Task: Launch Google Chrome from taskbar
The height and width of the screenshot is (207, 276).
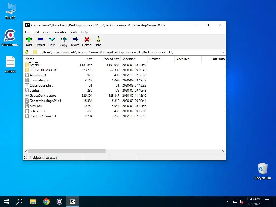Action: pyautogui.click(x=46, y=202)
